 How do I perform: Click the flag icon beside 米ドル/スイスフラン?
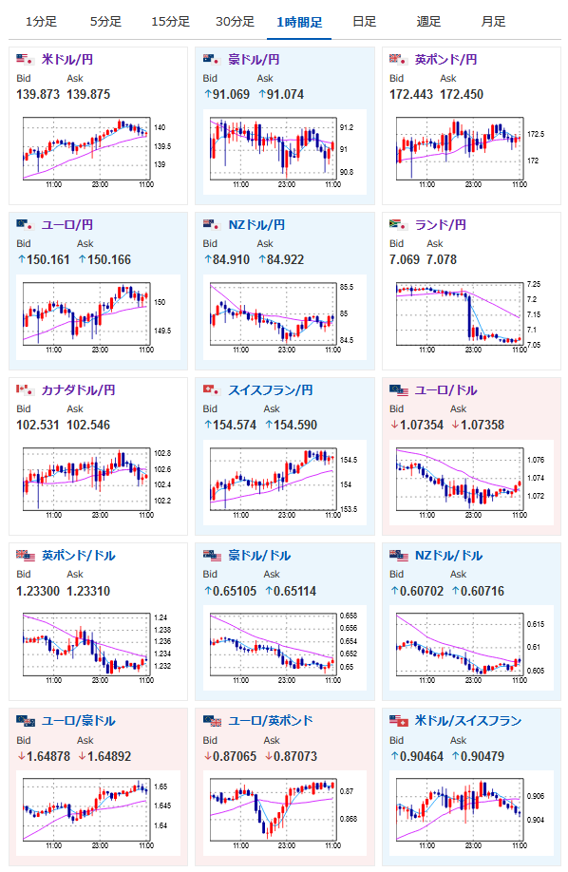398,720
